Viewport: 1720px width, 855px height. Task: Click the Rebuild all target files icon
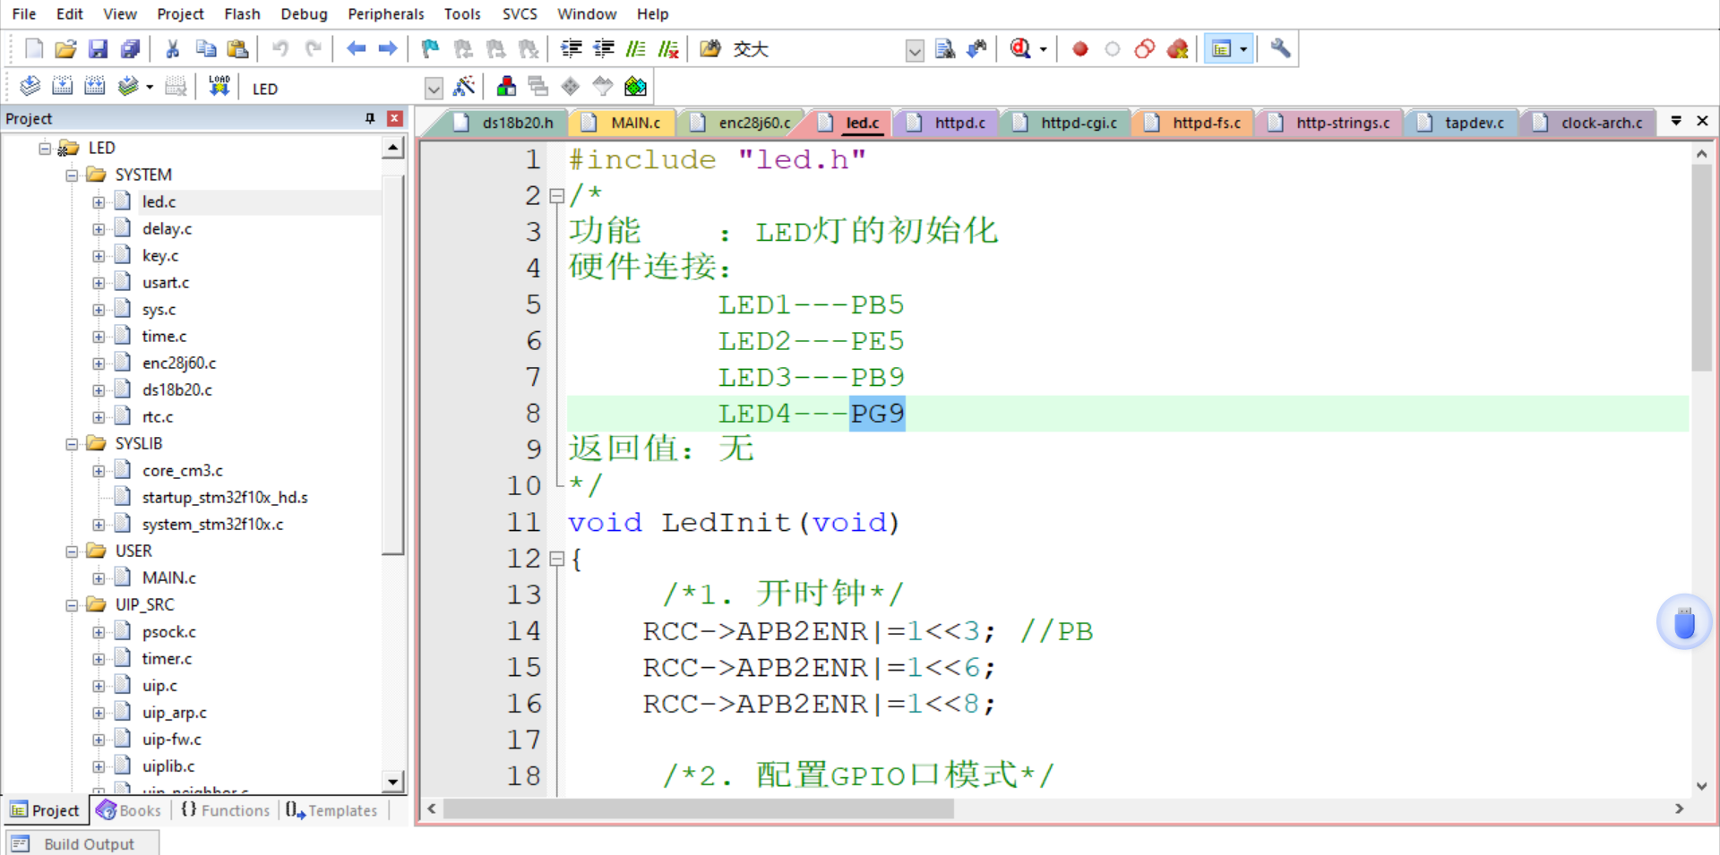94,86
